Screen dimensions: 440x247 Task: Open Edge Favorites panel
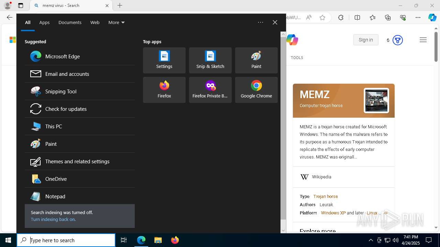coord(373,17)
